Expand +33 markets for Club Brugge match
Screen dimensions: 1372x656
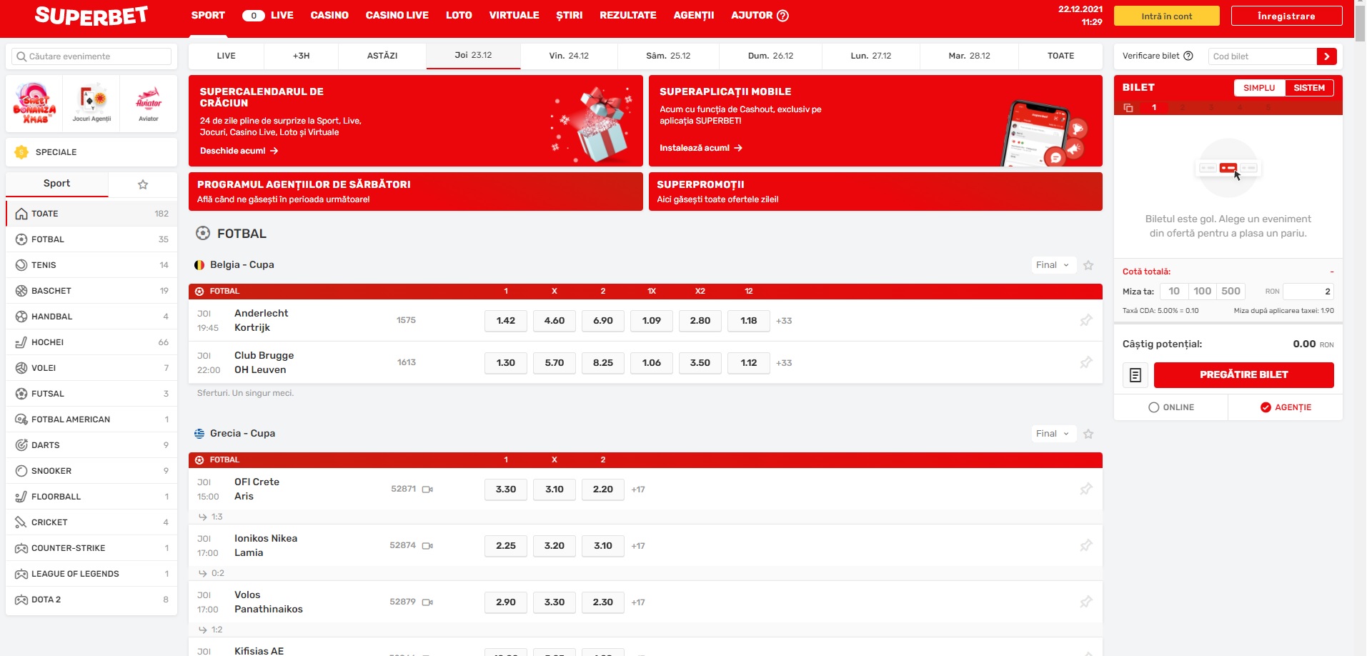[784, 363]
